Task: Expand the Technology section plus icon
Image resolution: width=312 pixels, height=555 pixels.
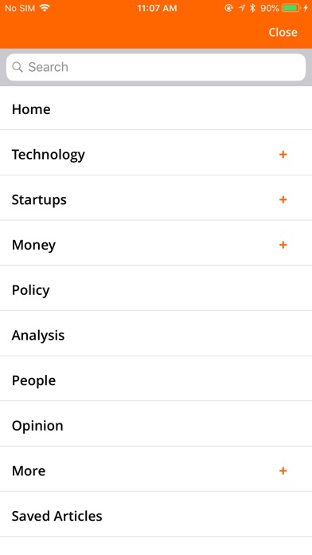Action: [x=283, y=155]
